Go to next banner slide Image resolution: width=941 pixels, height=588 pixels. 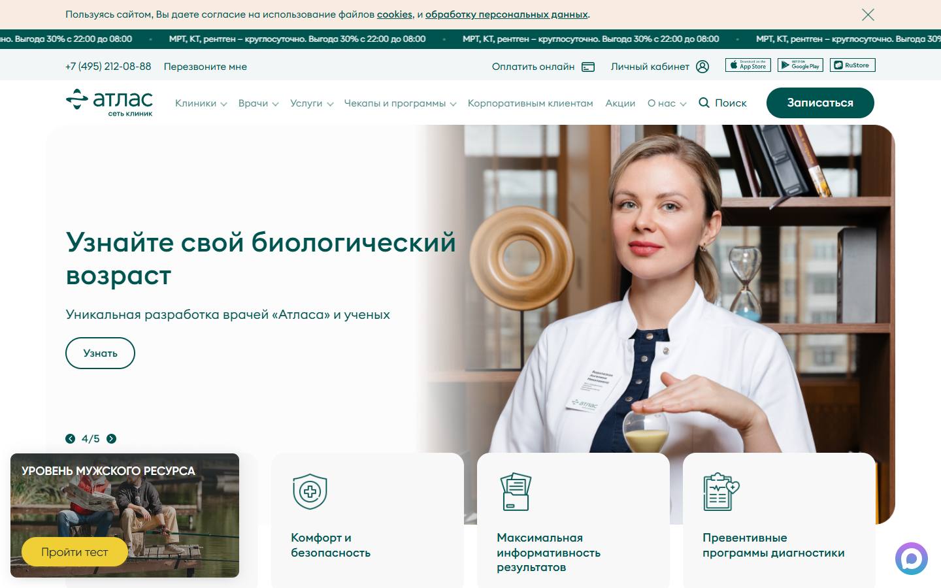[x=112, y=438]
